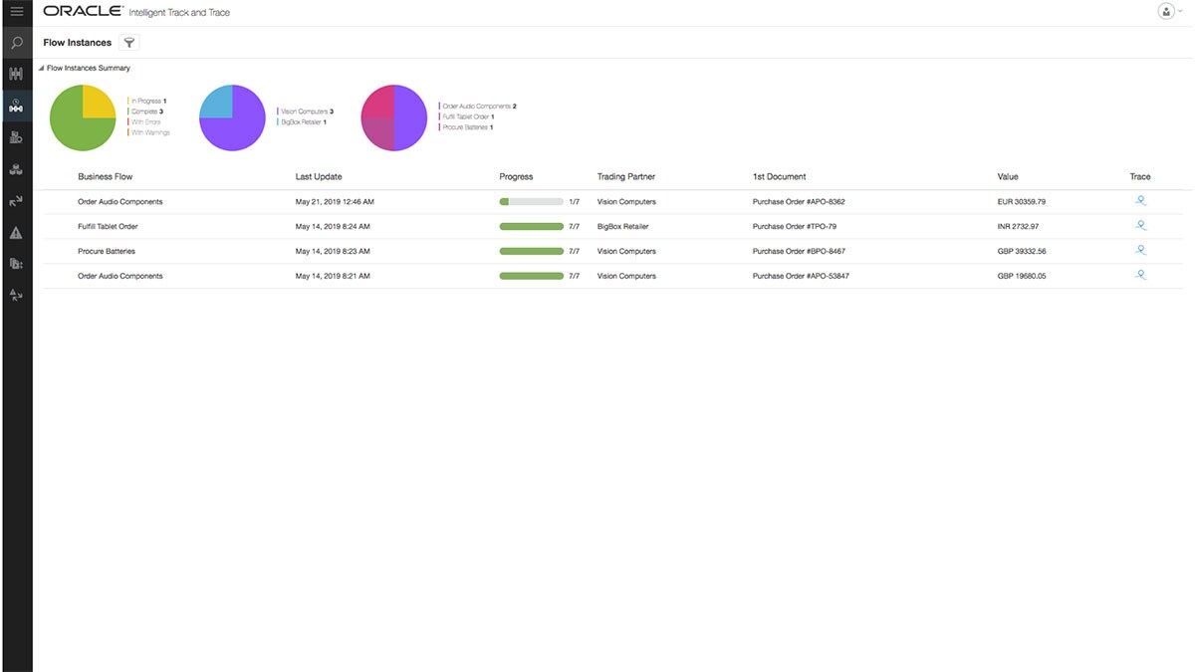Select the INR 2732.97 value
Viewport: 1195px width, 672px height.
pyautogui.click(x=1018, y=226)
